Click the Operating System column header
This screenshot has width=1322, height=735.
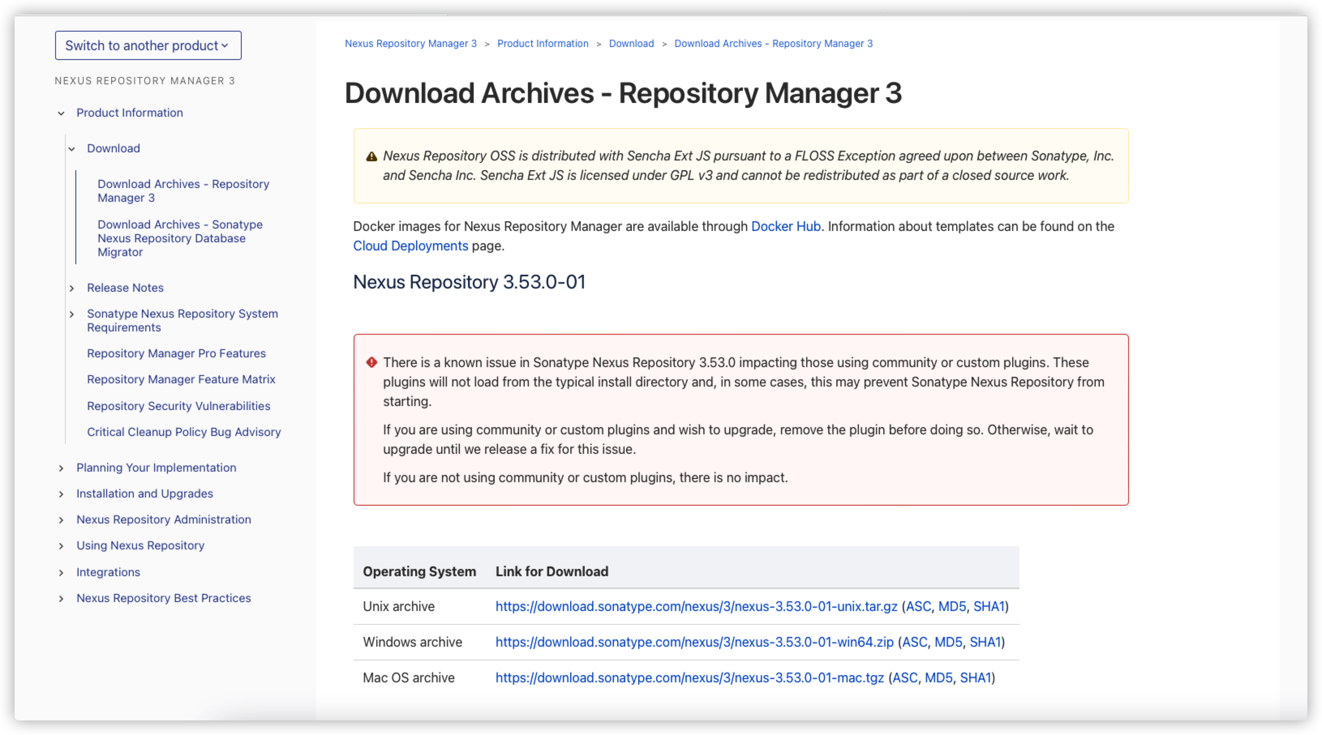pos(419,571)
